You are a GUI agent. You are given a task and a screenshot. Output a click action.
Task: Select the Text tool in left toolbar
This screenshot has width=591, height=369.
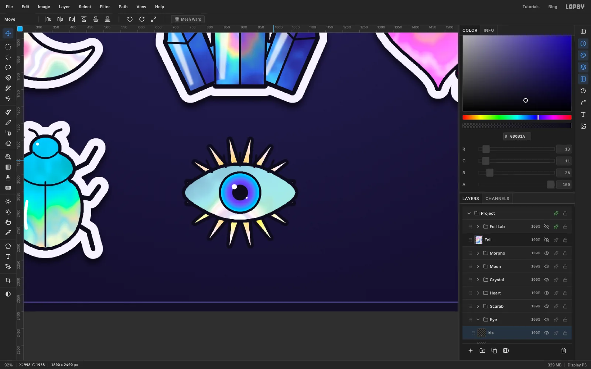[x=8, y=256]
